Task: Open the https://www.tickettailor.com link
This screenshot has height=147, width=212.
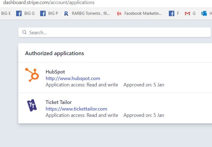Action: [x=76, y=109]
